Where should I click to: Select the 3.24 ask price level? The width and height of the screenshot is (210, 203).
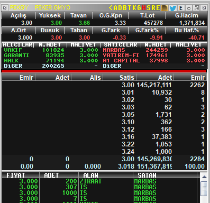[x=104, y=152]
